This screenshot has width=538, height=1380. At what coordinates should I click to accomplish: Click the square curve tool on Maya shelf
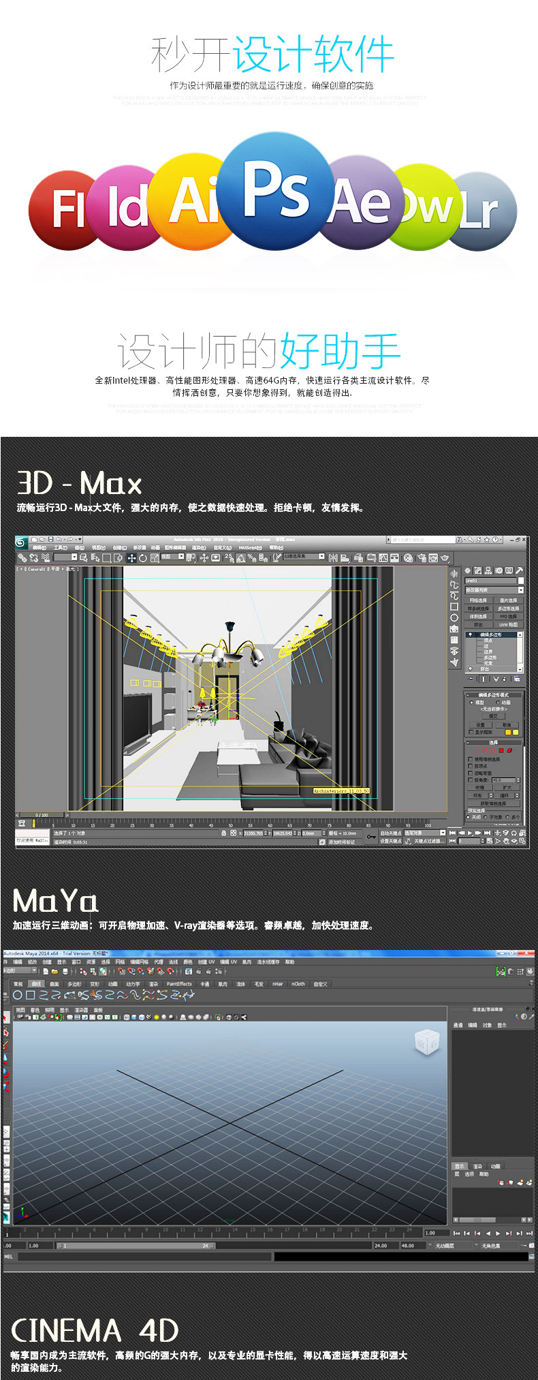(30, 995)
